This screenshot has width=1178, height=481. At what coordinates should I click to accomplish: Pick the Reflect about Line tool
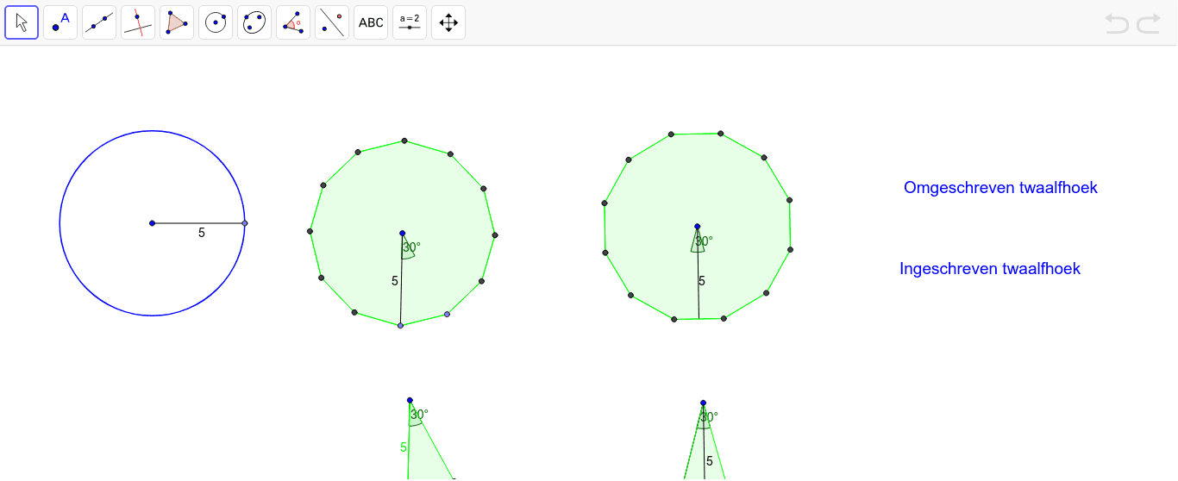[x=332, y=22]
